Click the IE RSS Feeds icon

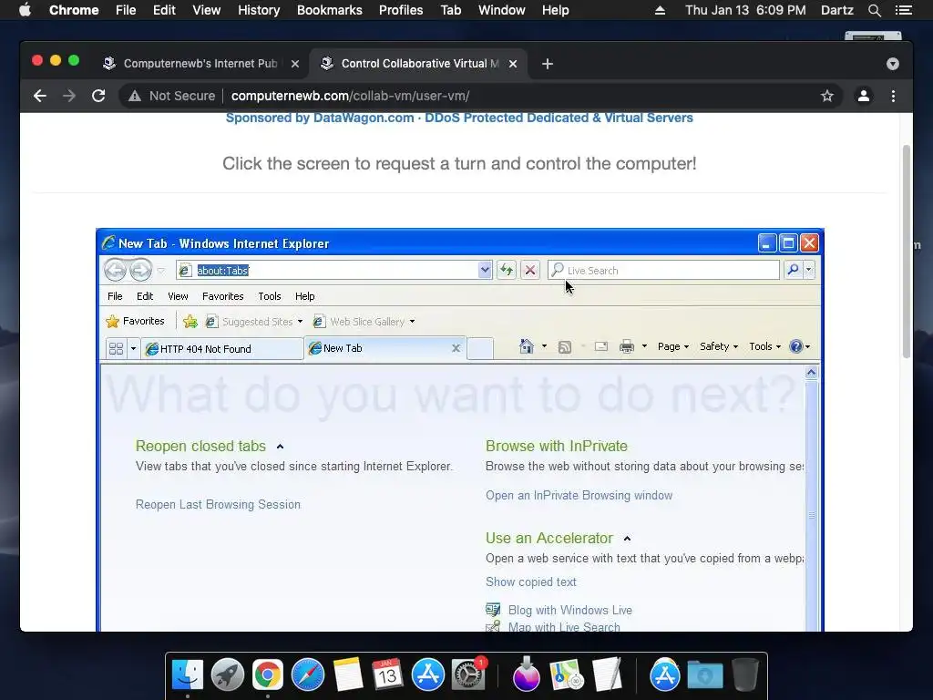pyautogui.click(x=565, y=346)
